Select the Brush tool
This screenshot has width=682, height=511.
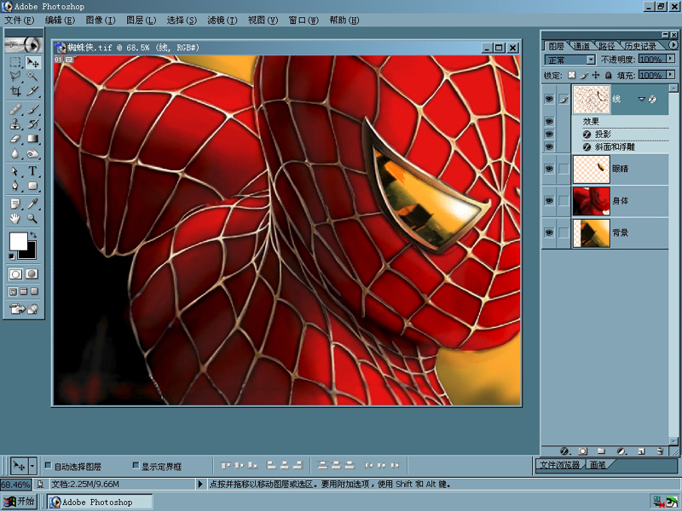32,109
